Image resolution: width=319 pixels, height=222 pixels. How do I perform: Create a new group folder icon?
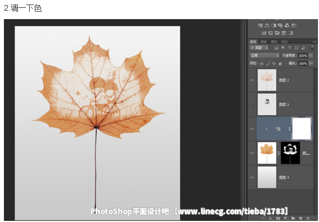(x=293, y=218)
